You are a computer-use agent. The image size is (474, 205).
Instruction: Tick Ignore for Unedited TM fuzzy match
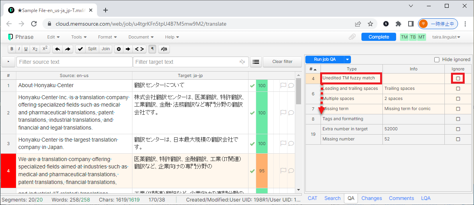pos(458,79)
